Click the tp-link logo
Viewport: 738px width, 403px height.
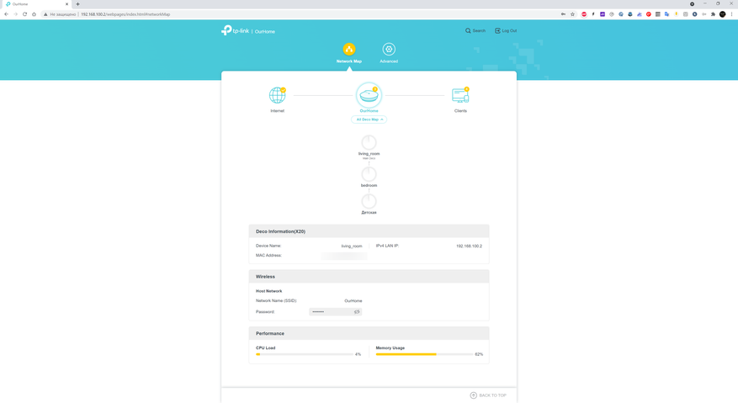(x=236, y=30)
